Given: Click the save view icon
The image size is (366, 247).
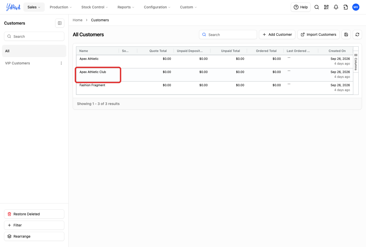Looking at the screenshot, I should pyautogui.click(x=346, y=34).
